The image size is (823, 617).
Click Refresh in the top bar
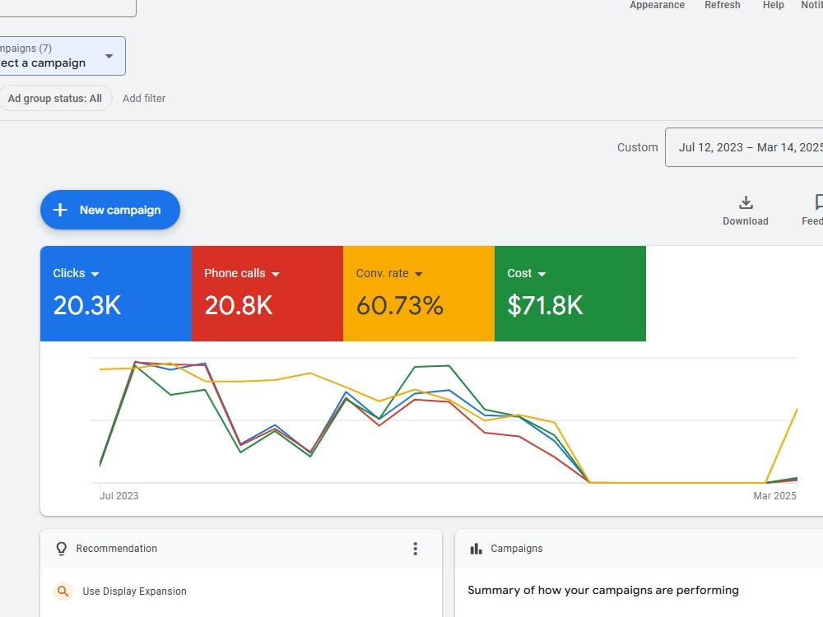(723, 5)
